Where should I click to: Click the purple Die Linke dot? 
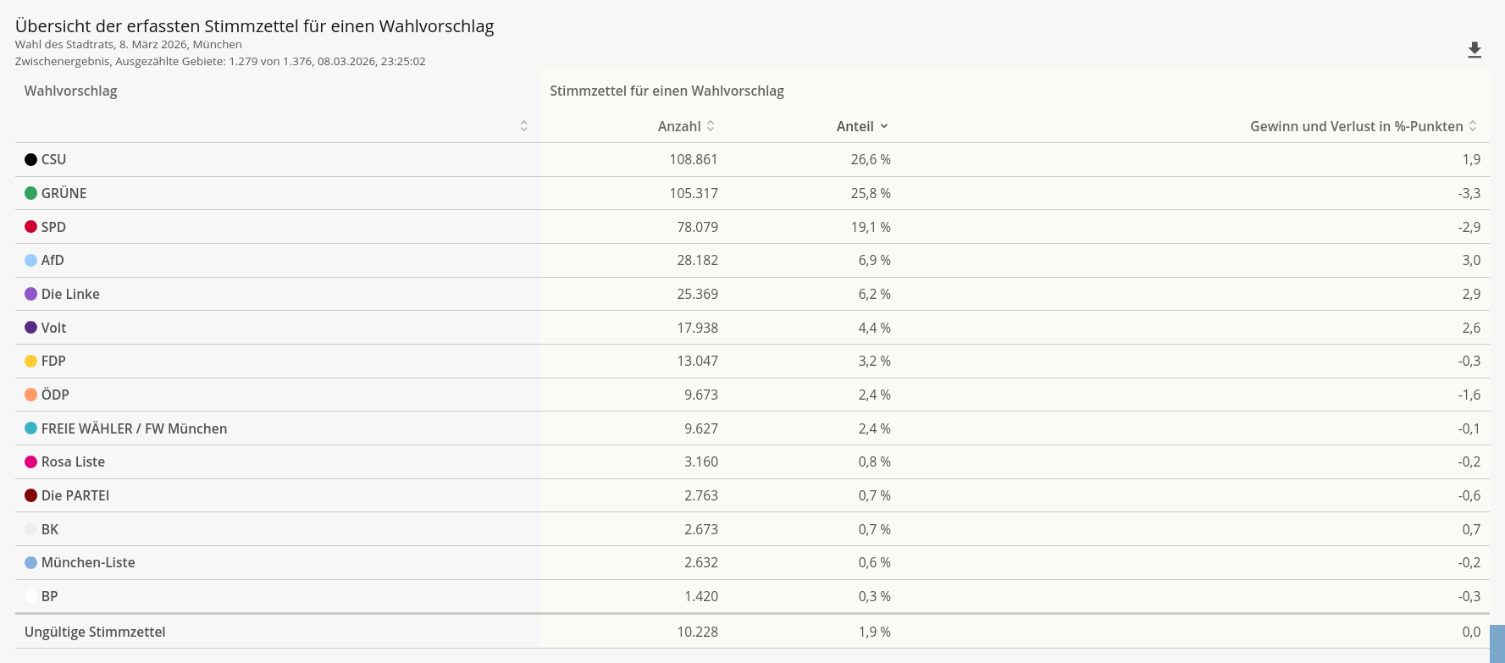coord(31,294)
